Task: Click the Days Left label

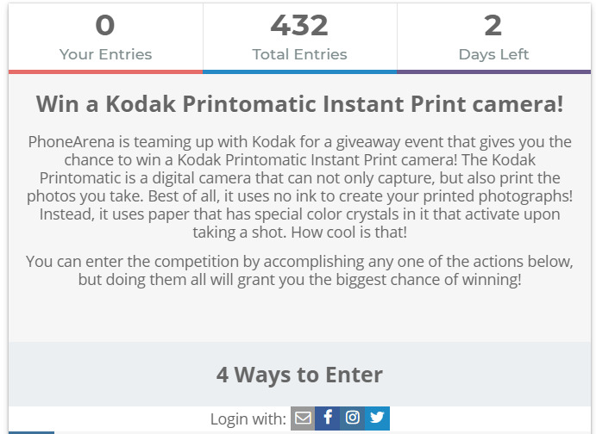Action: coord(493,54)
